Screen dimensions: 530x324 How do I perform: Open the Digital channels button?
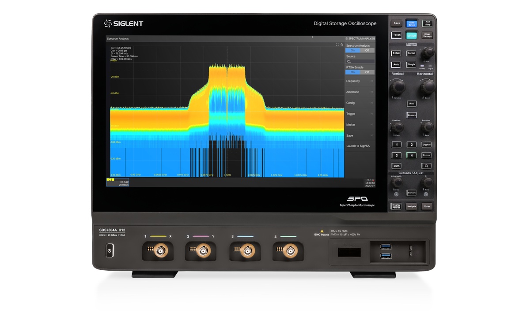(426, 145)
